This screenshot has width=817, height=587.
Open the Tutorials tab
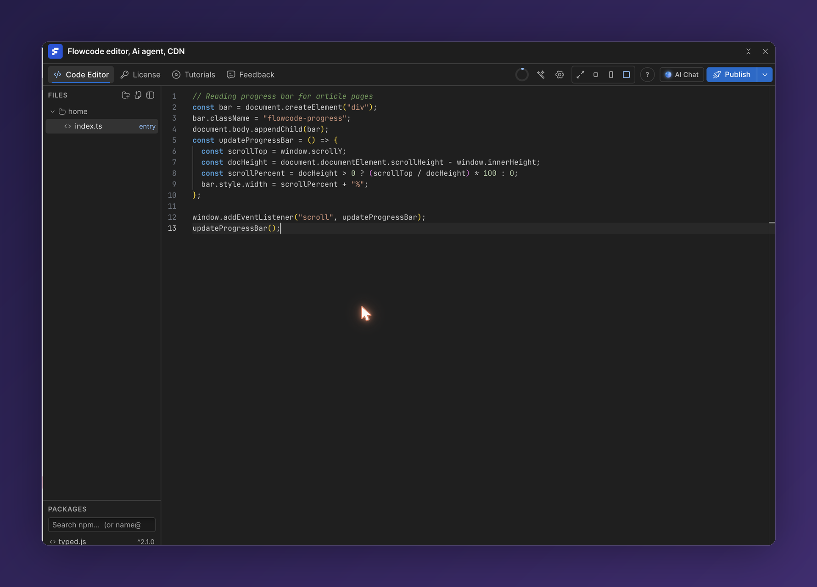(194, 74)
